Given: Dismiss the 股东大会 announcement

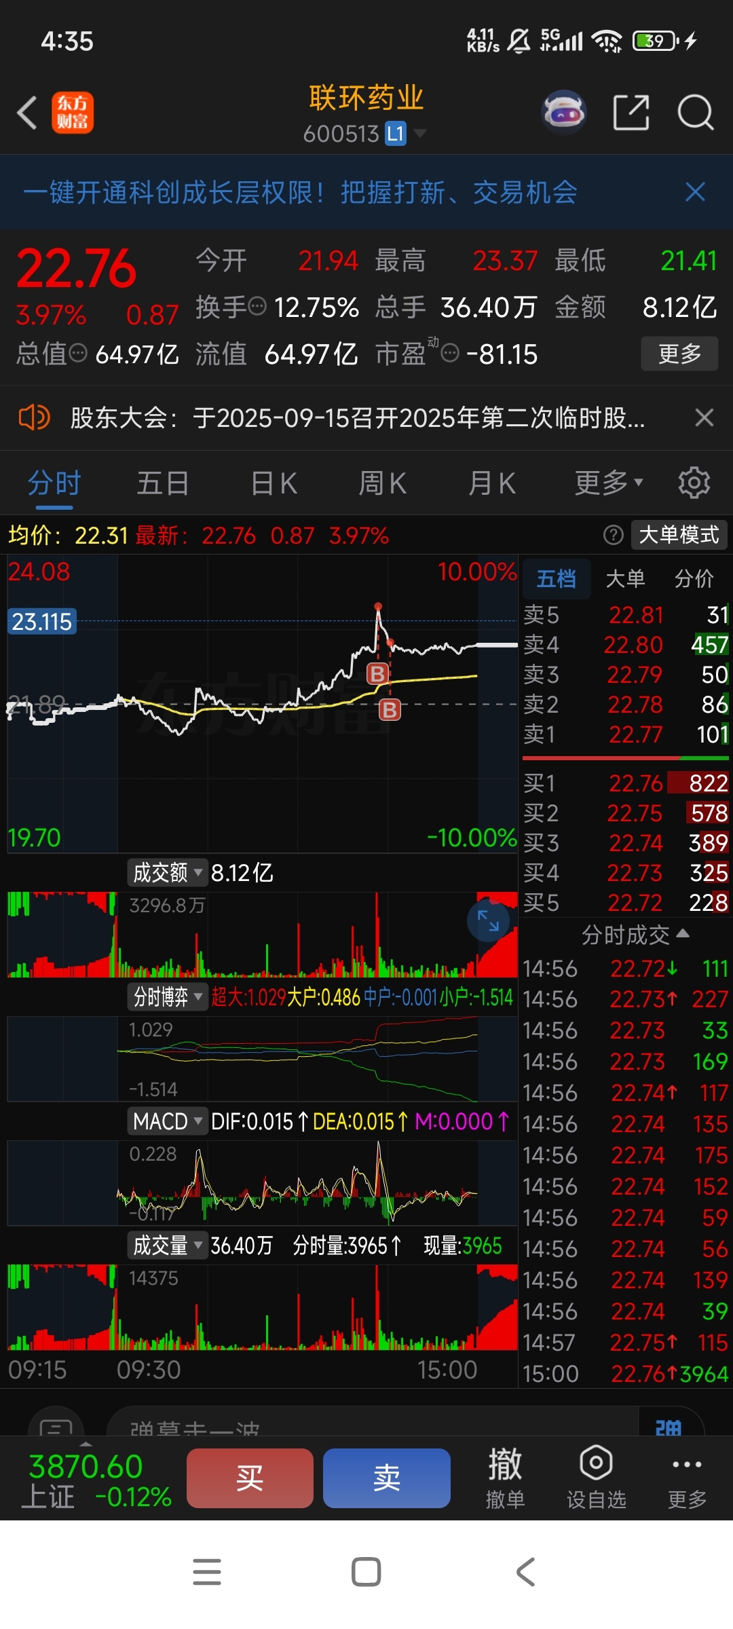Looking at the screenshot, I should coord(704,417).
